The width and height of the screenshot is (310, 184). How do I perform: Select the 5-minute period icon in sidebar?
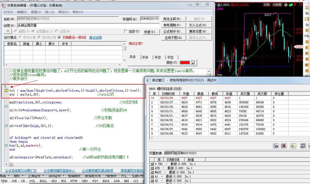[307, 48]
